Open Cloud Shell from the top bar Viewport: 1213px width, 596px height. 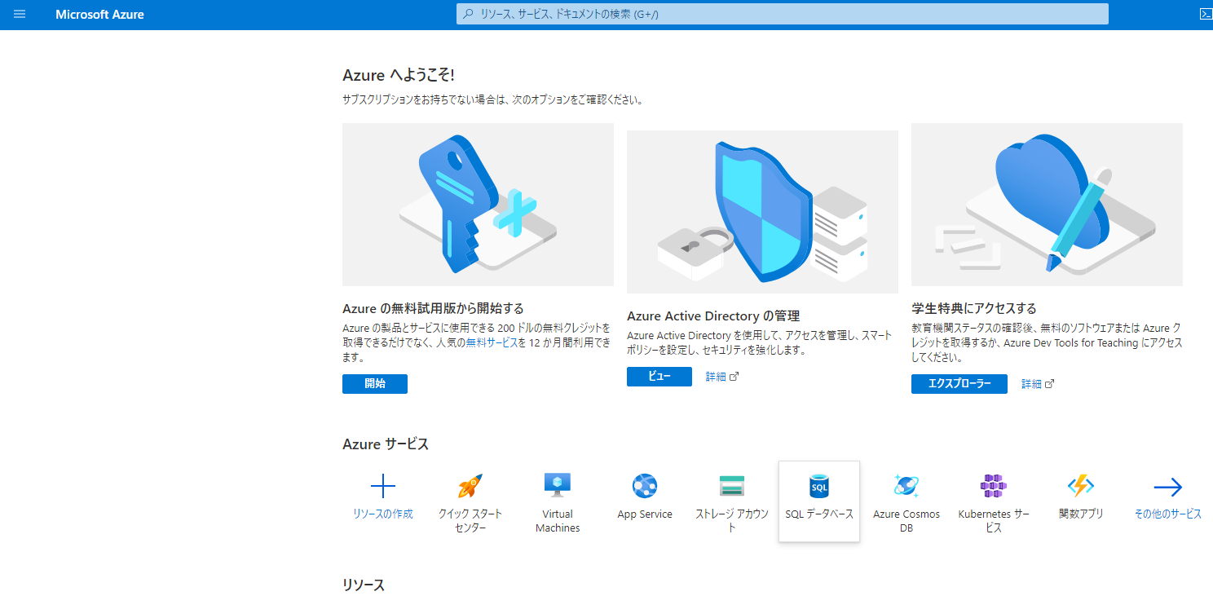pos(1205,14)
